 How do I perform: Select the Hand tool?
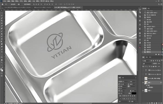[x=2, y=60]
